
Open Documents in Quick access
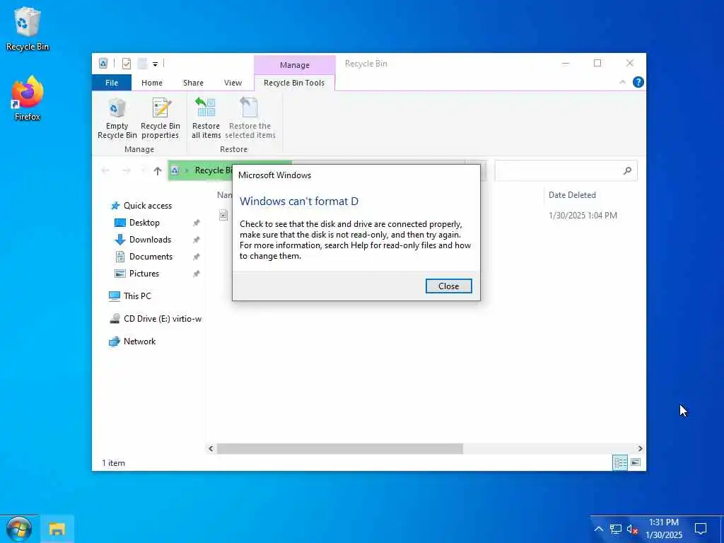[151, 257]
